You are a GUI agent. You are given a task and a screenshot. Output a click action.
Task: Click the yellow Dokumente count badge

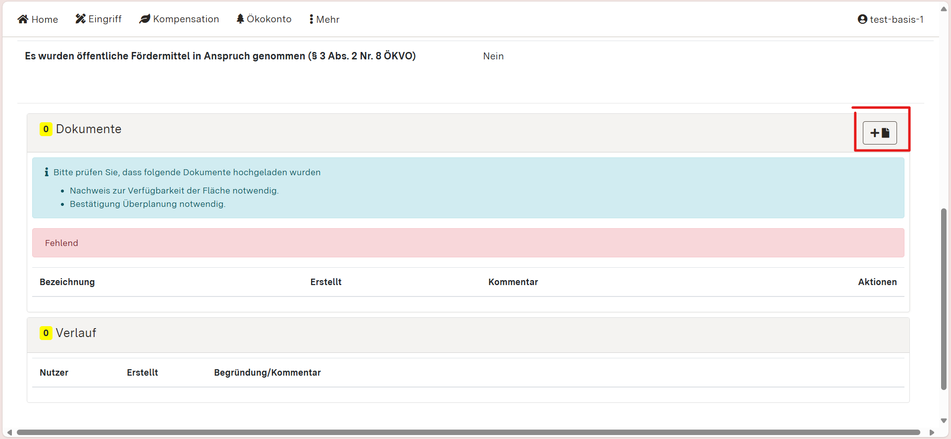46,129
